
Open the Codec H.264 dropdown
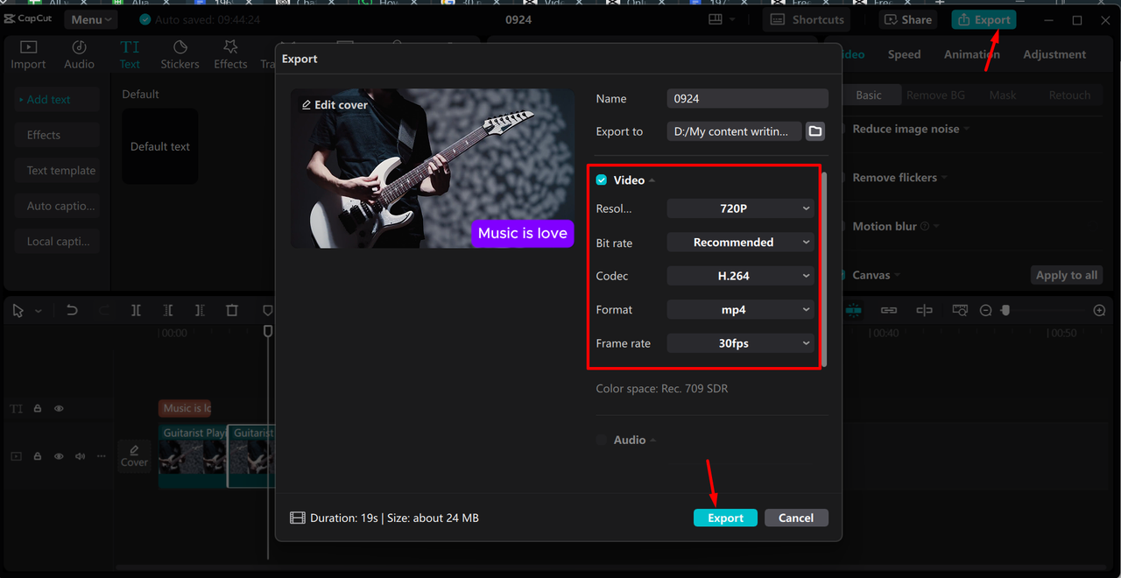740,276
